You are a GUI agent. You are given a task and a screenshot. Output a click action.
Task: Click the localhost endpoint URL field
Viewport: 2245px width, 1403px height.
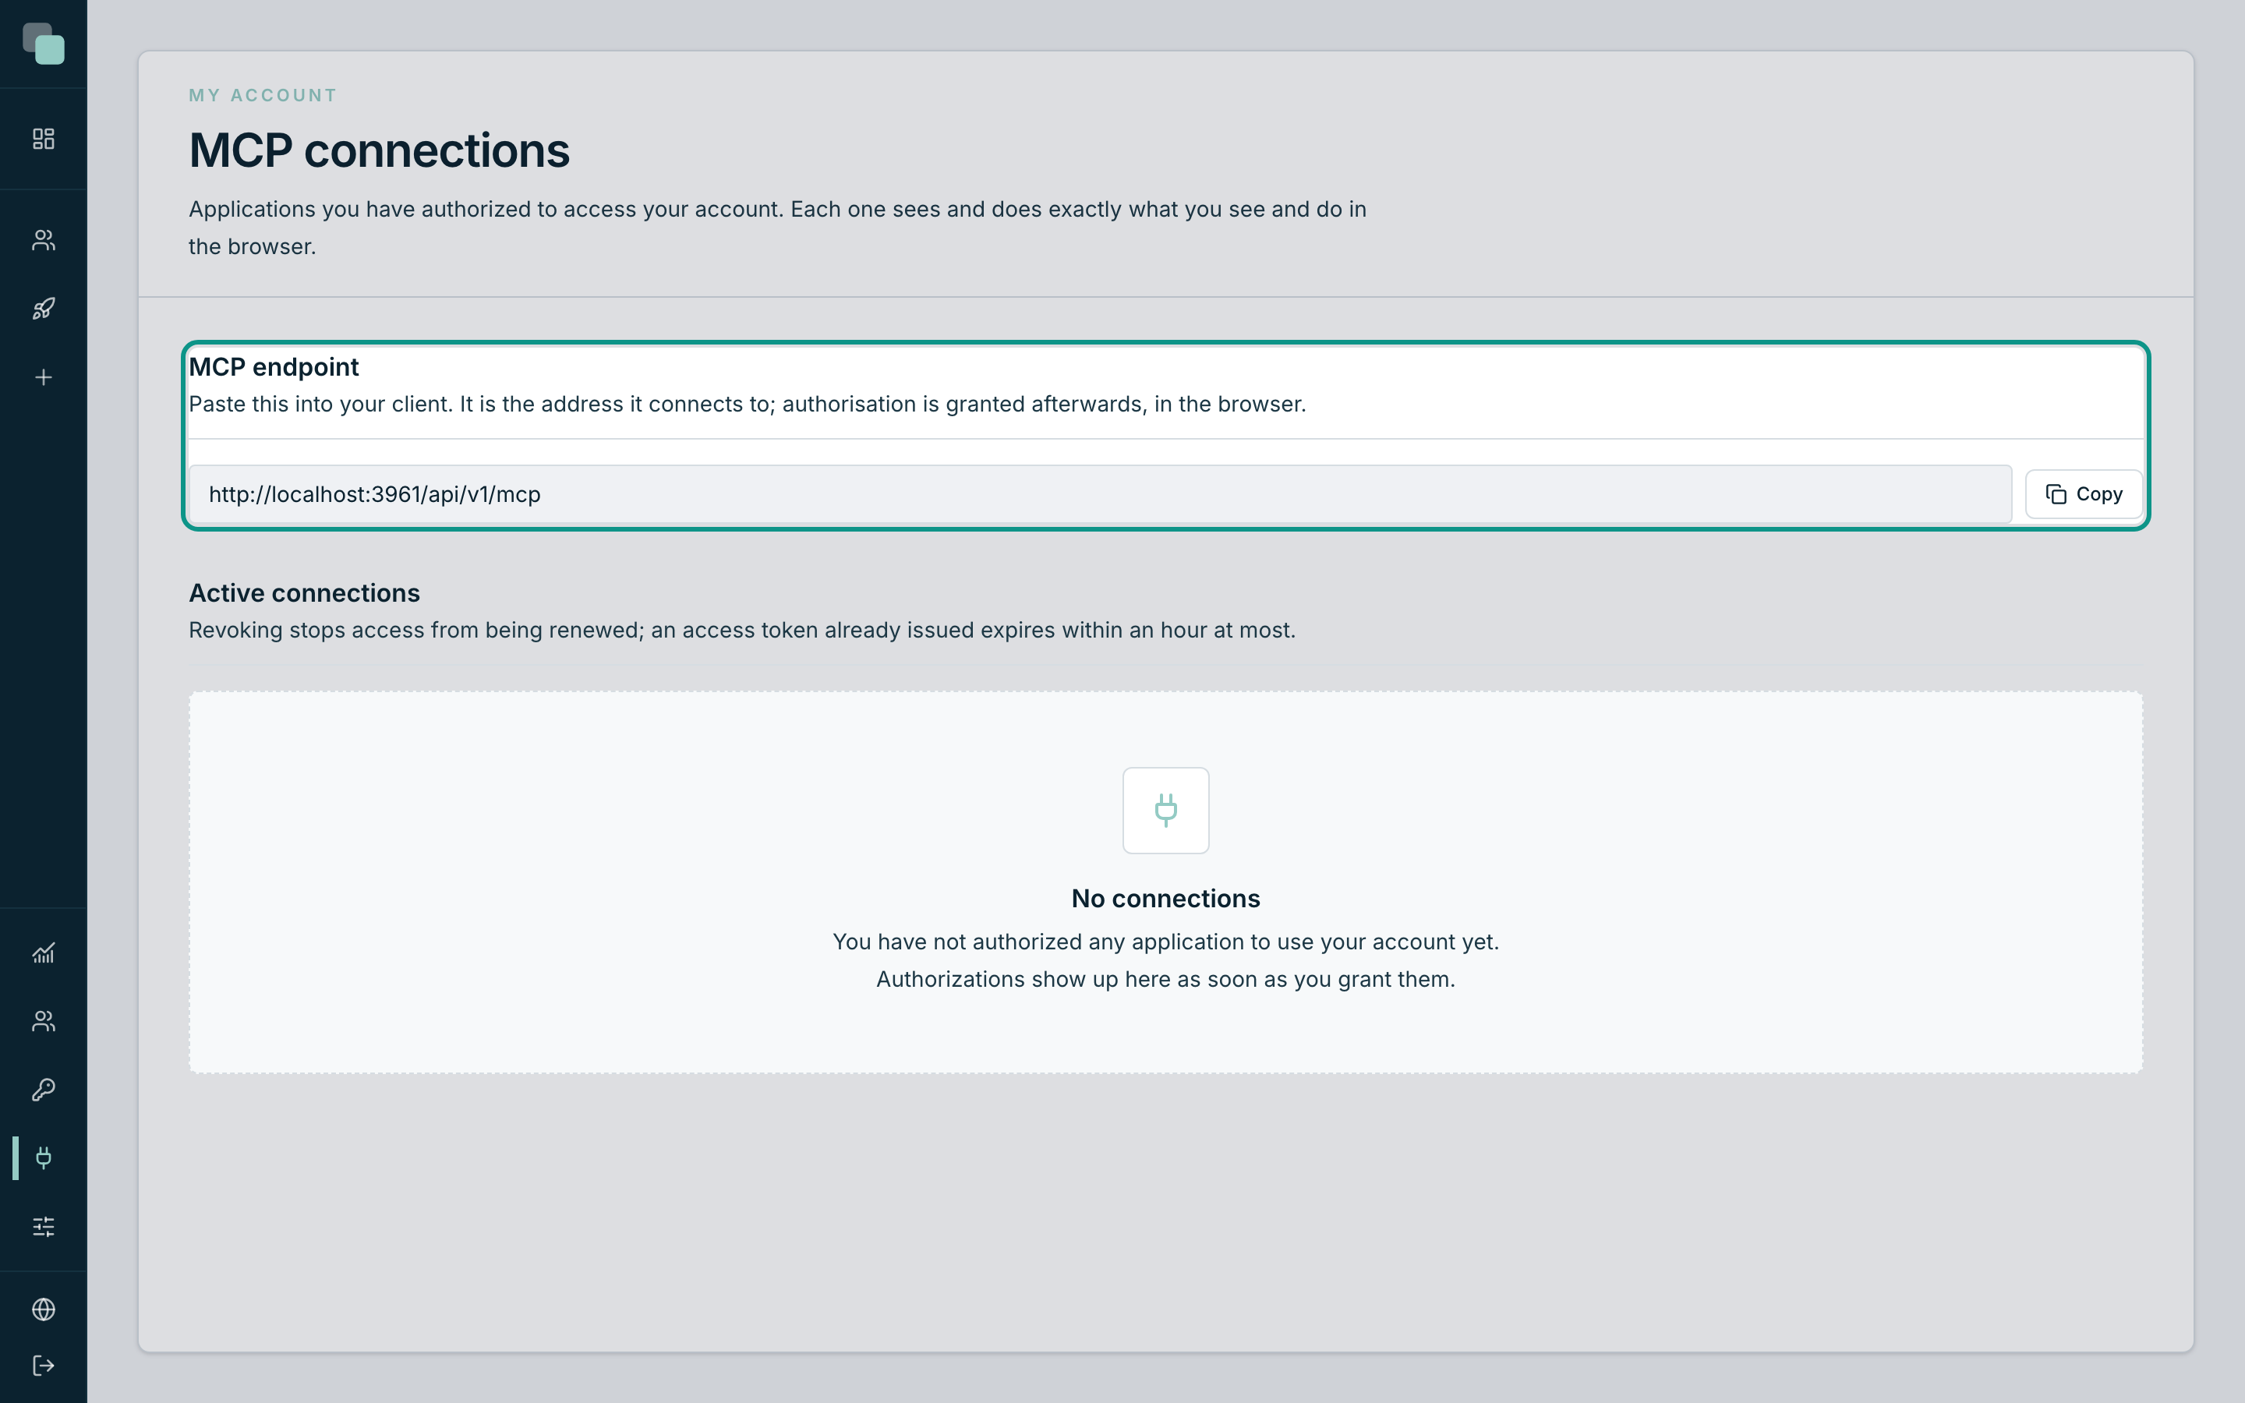coord(1100,495)
